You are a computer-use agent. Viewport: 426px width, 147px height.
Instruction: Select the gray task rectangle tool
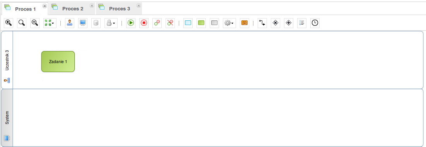214,23
